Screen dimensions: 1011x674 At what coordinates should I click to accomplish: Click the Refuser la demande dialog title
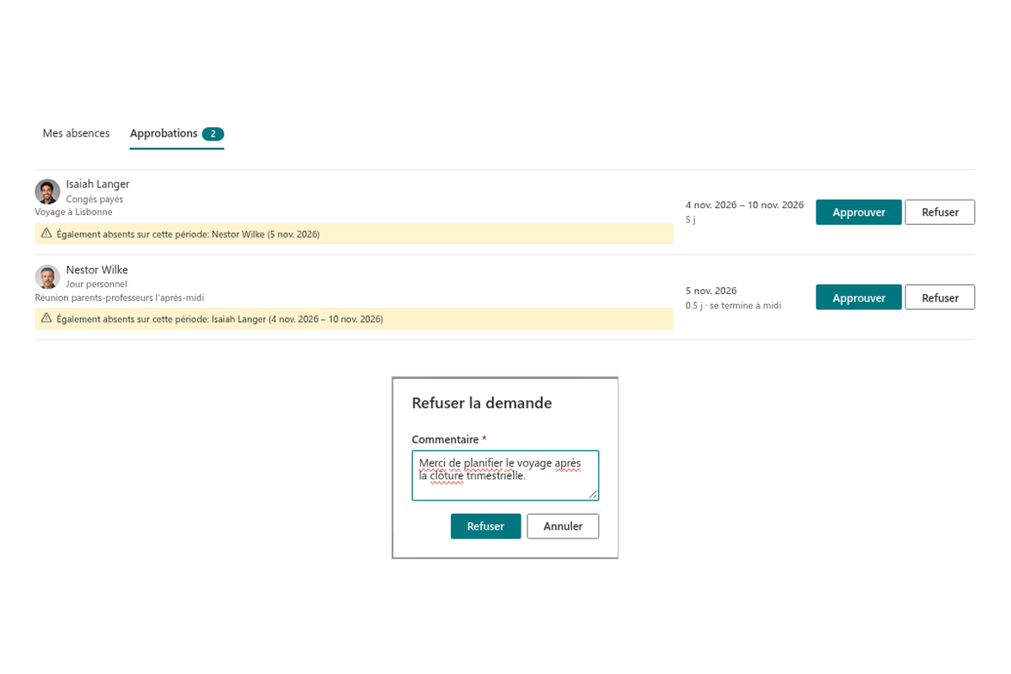point(482,403)
